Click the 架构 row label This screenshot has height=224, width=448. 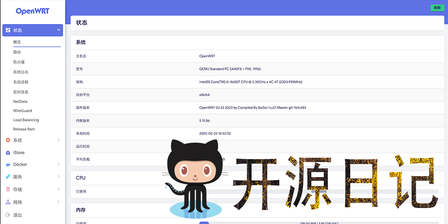click(x=79, y=82)
